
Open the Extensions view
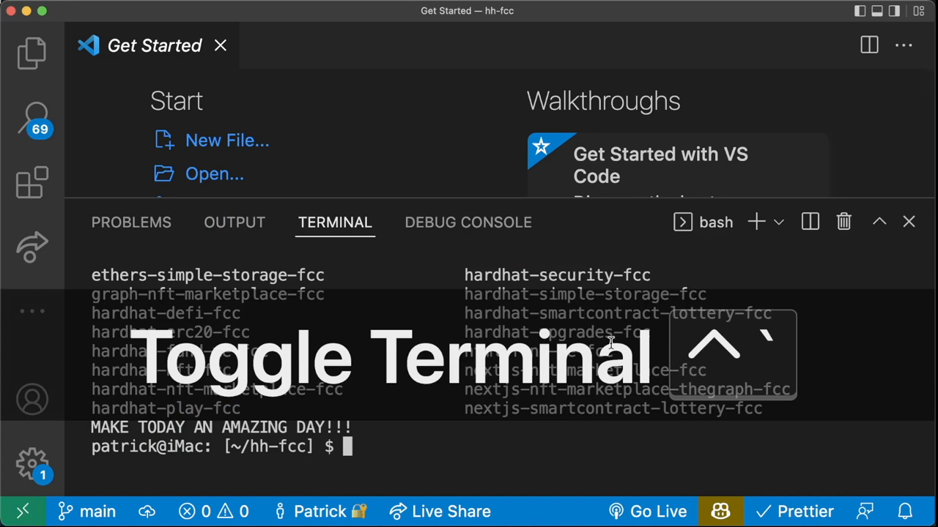(32, 183)
